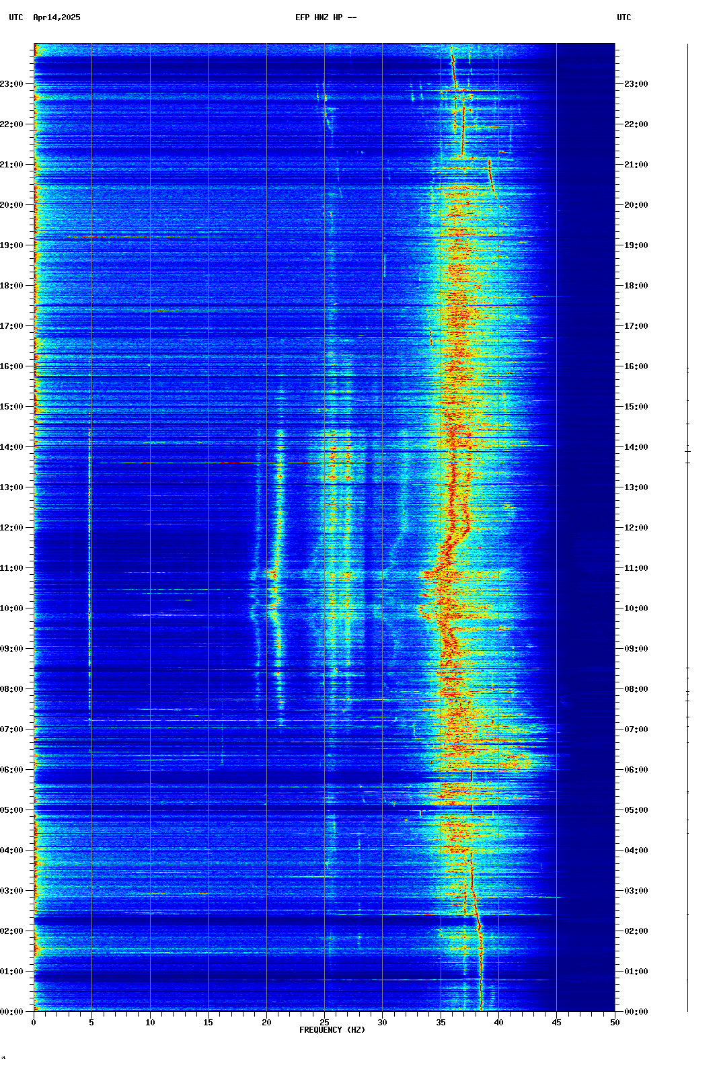Screen dimensions: 717x1065
Task: Click the 25 Hz frequency tick label
Action: [324, 1023]
